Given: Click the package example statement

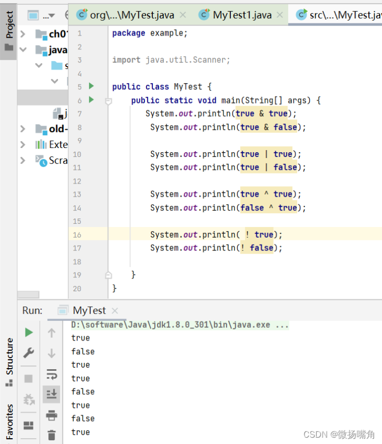Looking at the screenshot, I should pyautogui.click(x=150, y=33).
